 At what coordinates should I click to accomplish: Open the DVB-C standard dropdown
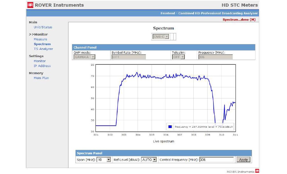click(161, 37)
